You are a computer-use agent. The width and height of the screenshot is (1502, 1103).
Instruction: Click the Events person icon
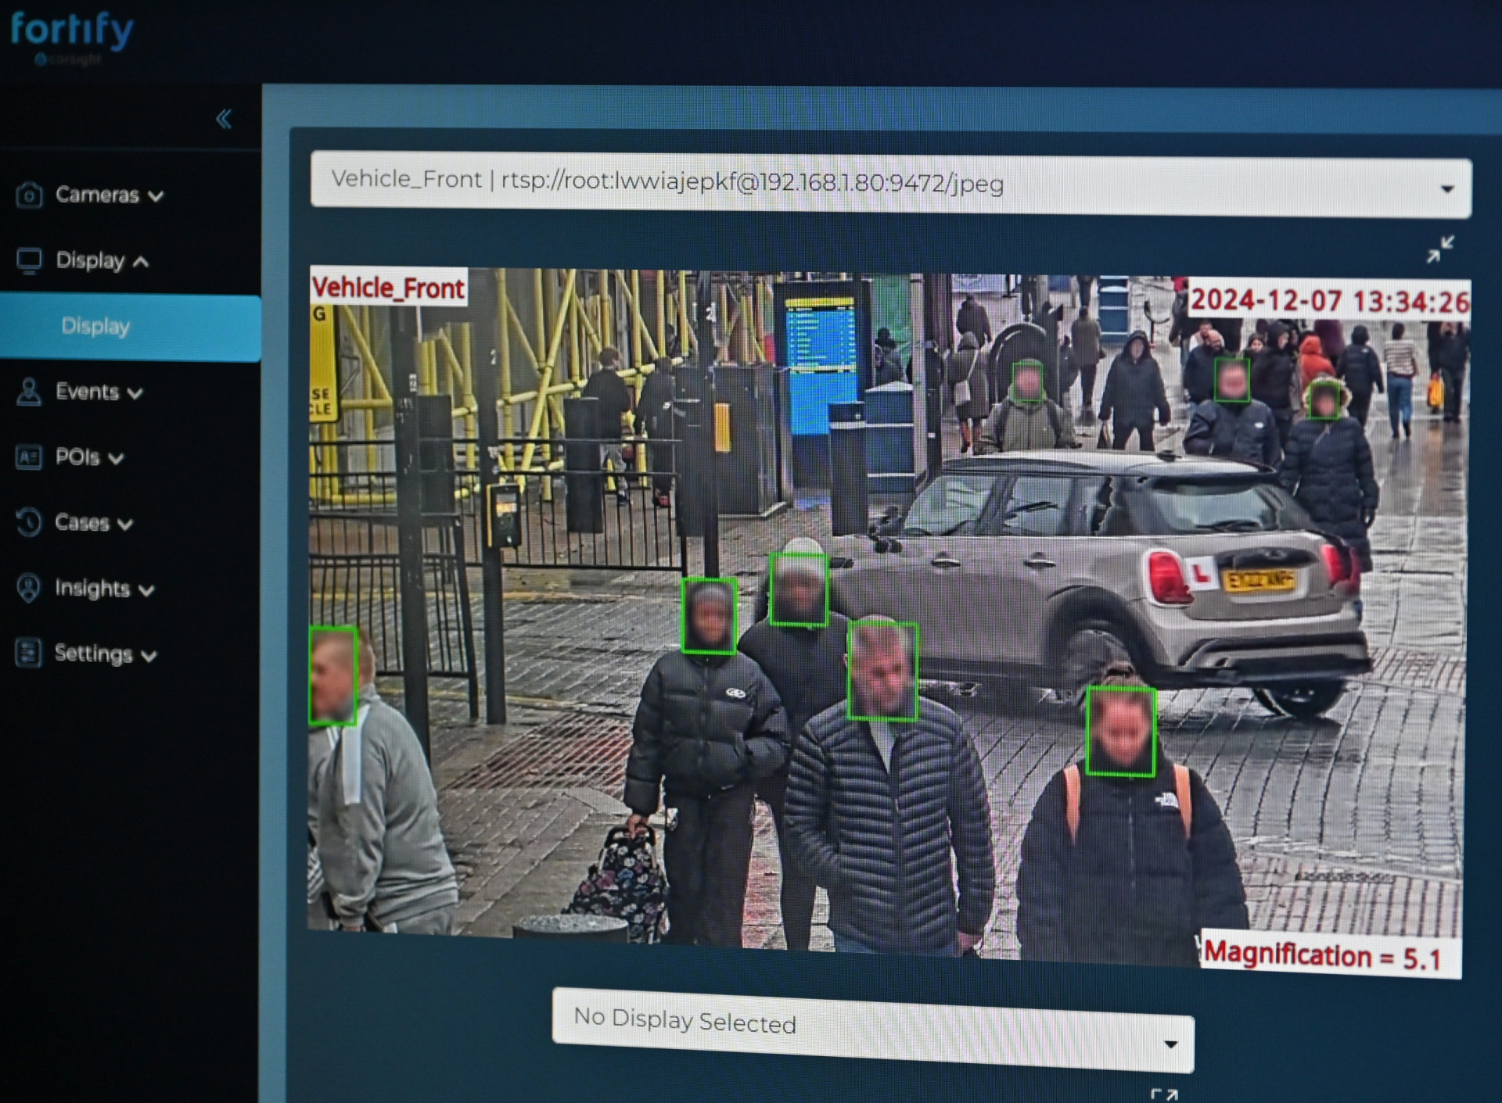(29, 392)
